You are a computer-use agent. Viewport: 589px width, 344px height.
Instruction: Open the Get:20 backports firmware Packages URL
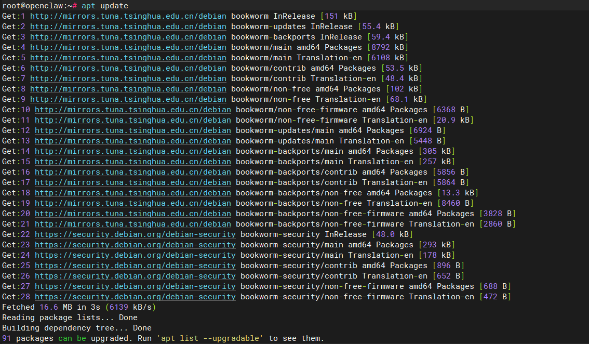(133, 214)
